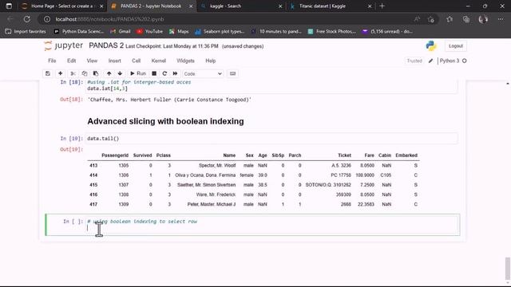Open the 5,156 unread mail bookmark
Image resolution: width=511 pixels, height=287 pixels.
point(387,32)
